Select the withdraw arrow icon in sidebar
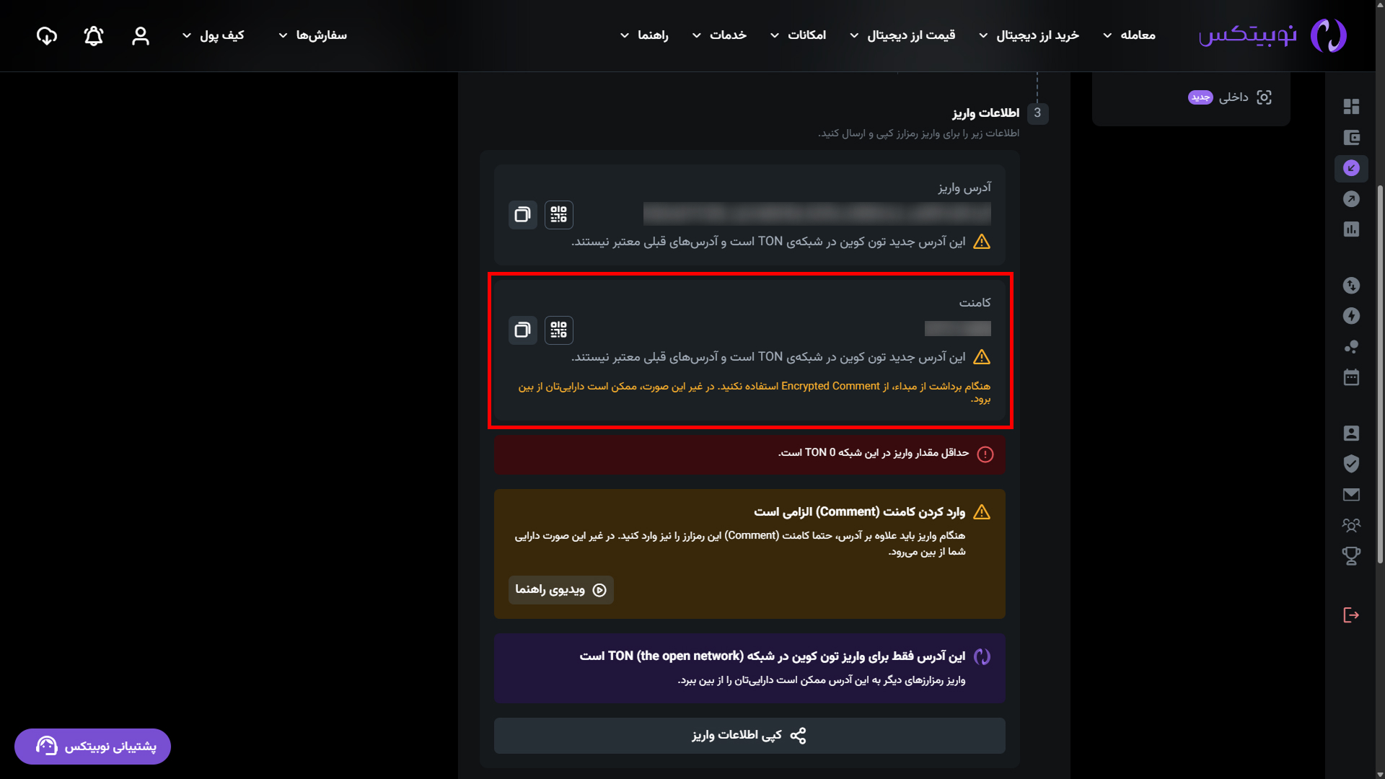The width and height of the screenshot is (1385, 779). click(x=1351, y=199)
